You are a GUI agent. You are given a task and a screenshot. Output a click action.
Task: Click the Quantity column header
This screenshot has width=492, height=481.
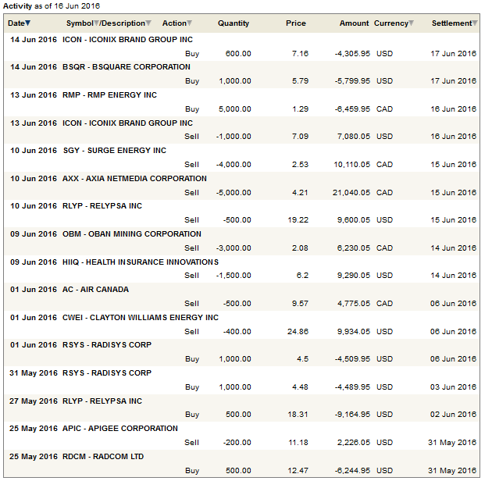click(234, 23)
